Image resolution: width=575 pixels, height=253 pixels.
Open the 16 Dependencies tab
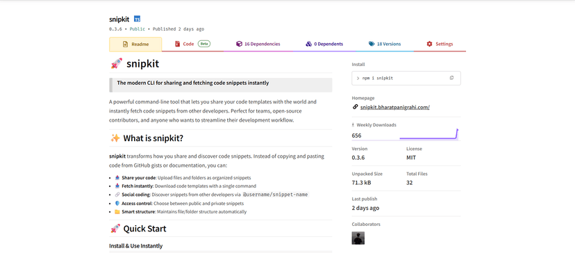coord(258,44)
